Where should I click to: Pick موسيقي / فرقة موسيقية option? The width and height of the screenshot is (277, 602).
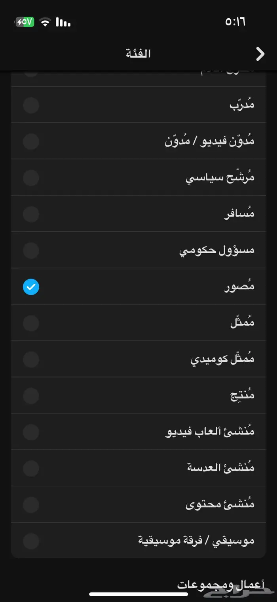[138, 540]
